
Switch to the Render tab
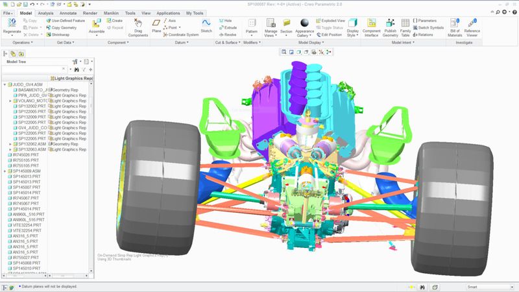tap(90, 13)
